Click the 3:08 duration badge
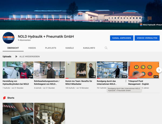This screenshot has height=124, width=162. (124, 77)
